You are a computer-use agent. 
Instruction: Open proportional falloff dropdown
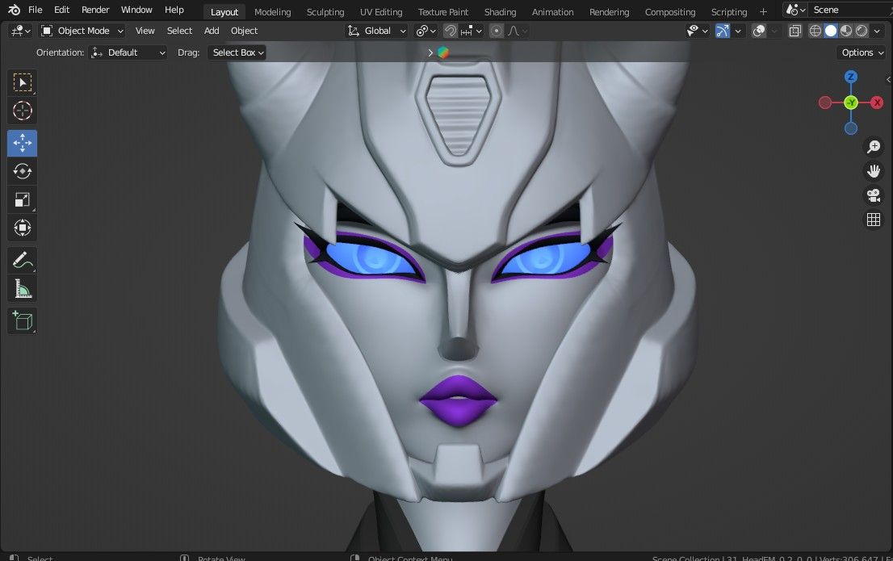pyautogui.click(x=517, y=31)
